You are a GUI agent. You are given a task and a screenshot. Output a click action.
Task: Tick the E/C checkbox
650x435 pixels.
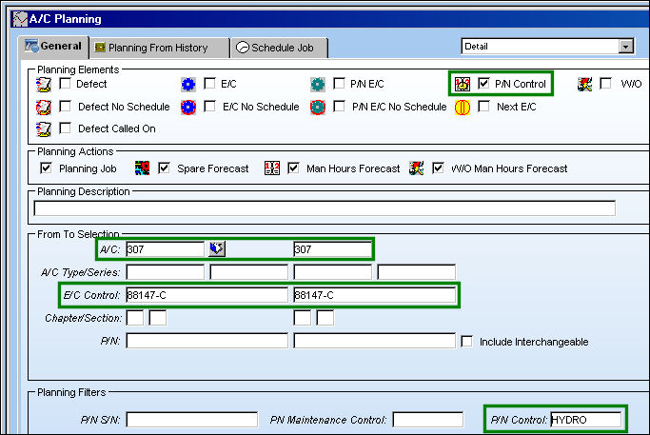pos(209,84)
